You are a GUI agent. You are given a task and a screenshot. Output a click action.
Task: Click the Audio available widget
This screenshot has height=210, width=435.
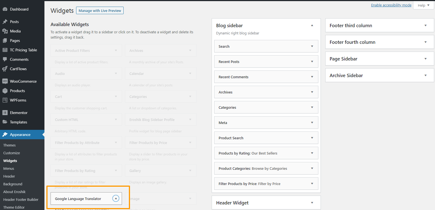86,74
